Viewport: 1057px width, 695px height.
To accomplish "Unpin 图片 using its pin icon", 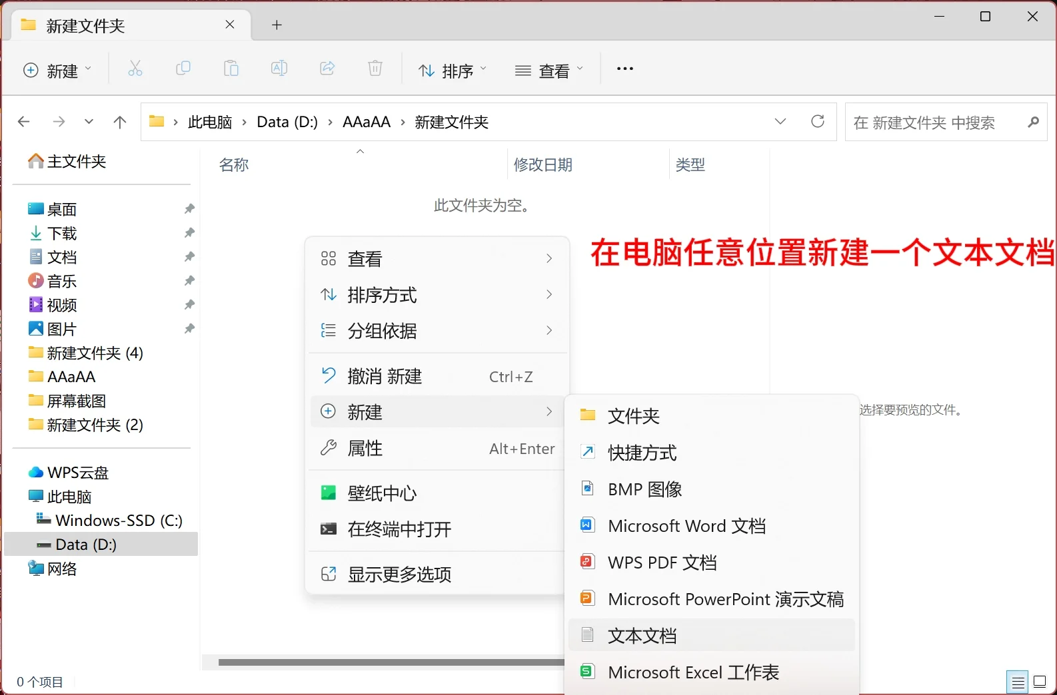I will click(x=189, y=329).
